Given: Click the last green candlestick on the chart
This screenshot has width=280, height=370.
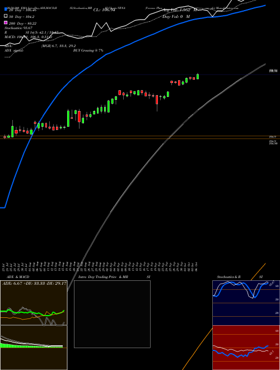Looking at the screenshot, I should [198, 76].
